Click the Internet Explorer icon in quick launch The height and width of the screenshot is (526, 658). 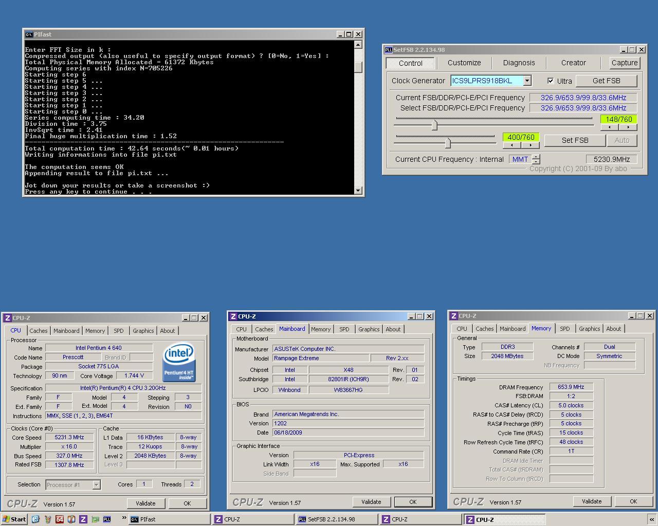point(35,519)
